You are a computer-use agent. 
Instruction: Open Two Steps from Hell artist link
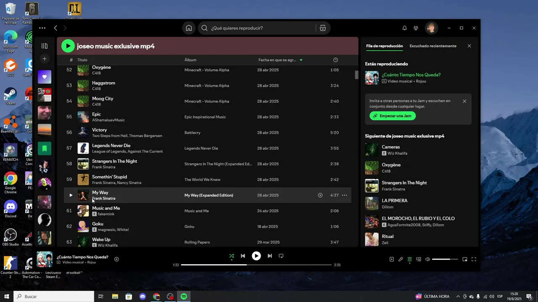(109, 136)
